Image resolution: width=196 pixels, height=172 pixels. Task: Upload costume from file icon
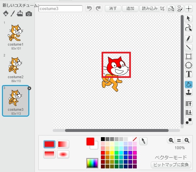pos(20,13)
